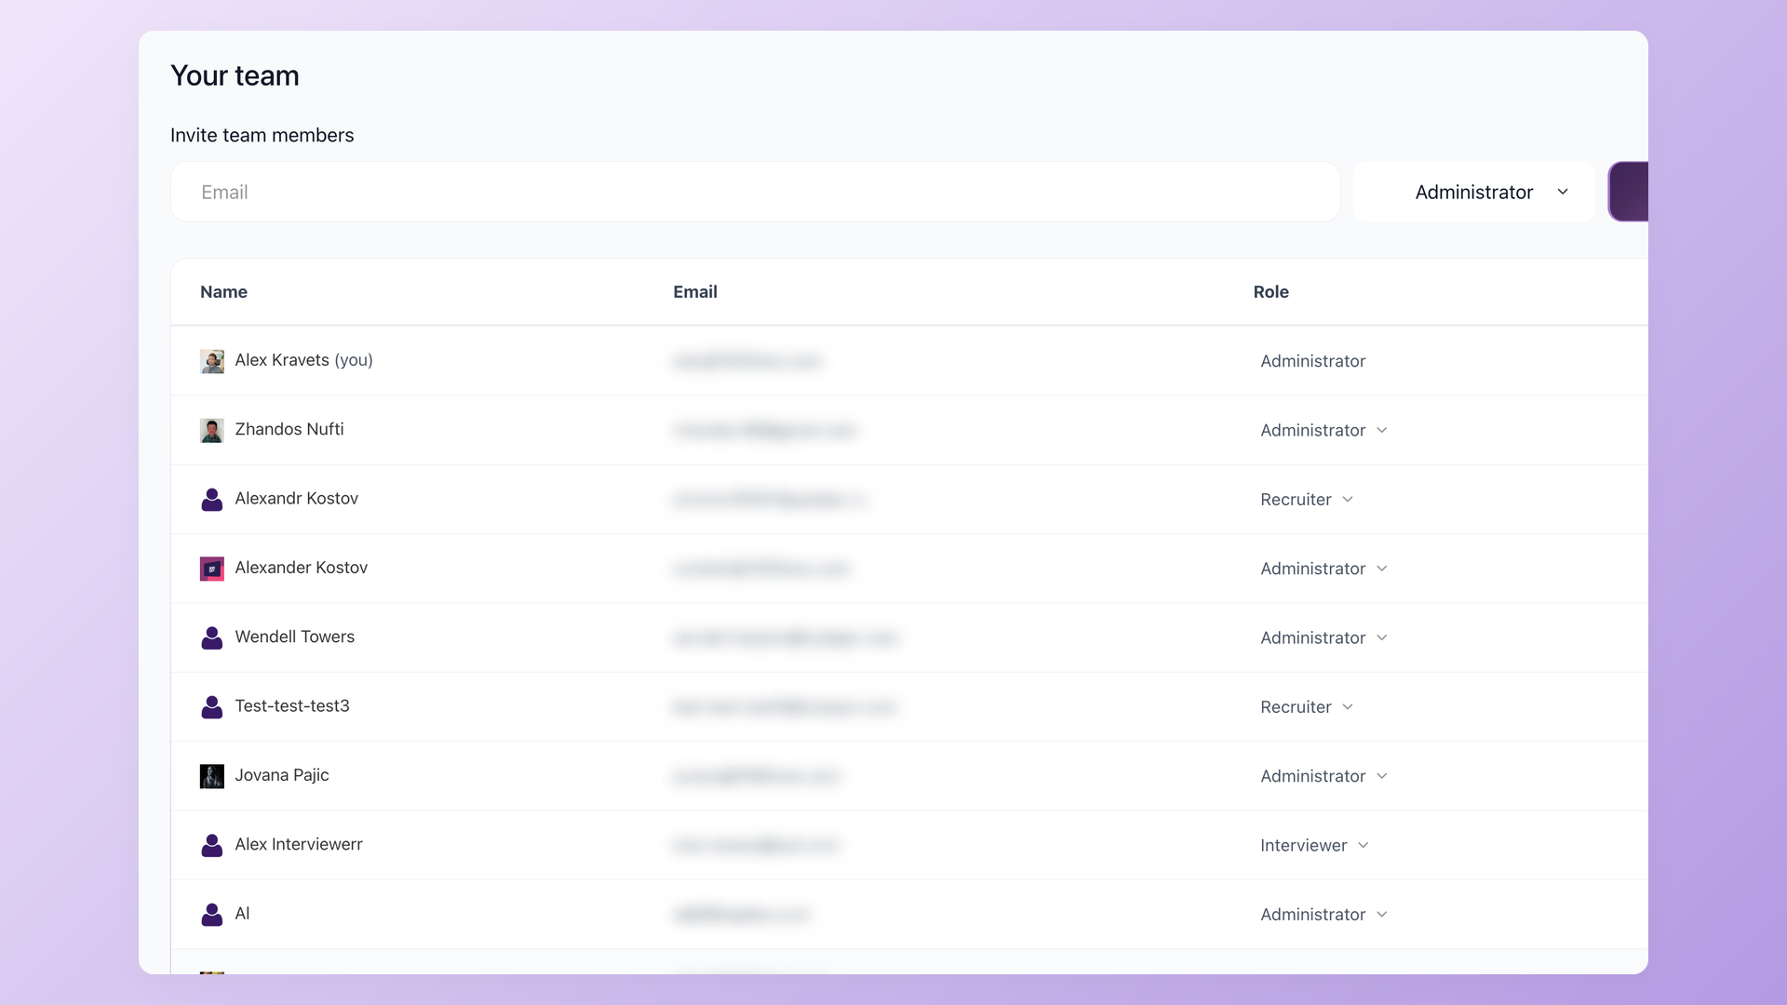Select the name Test-test-test3
This screenshot has width=1787, height=1005.
tap(292, 706)
